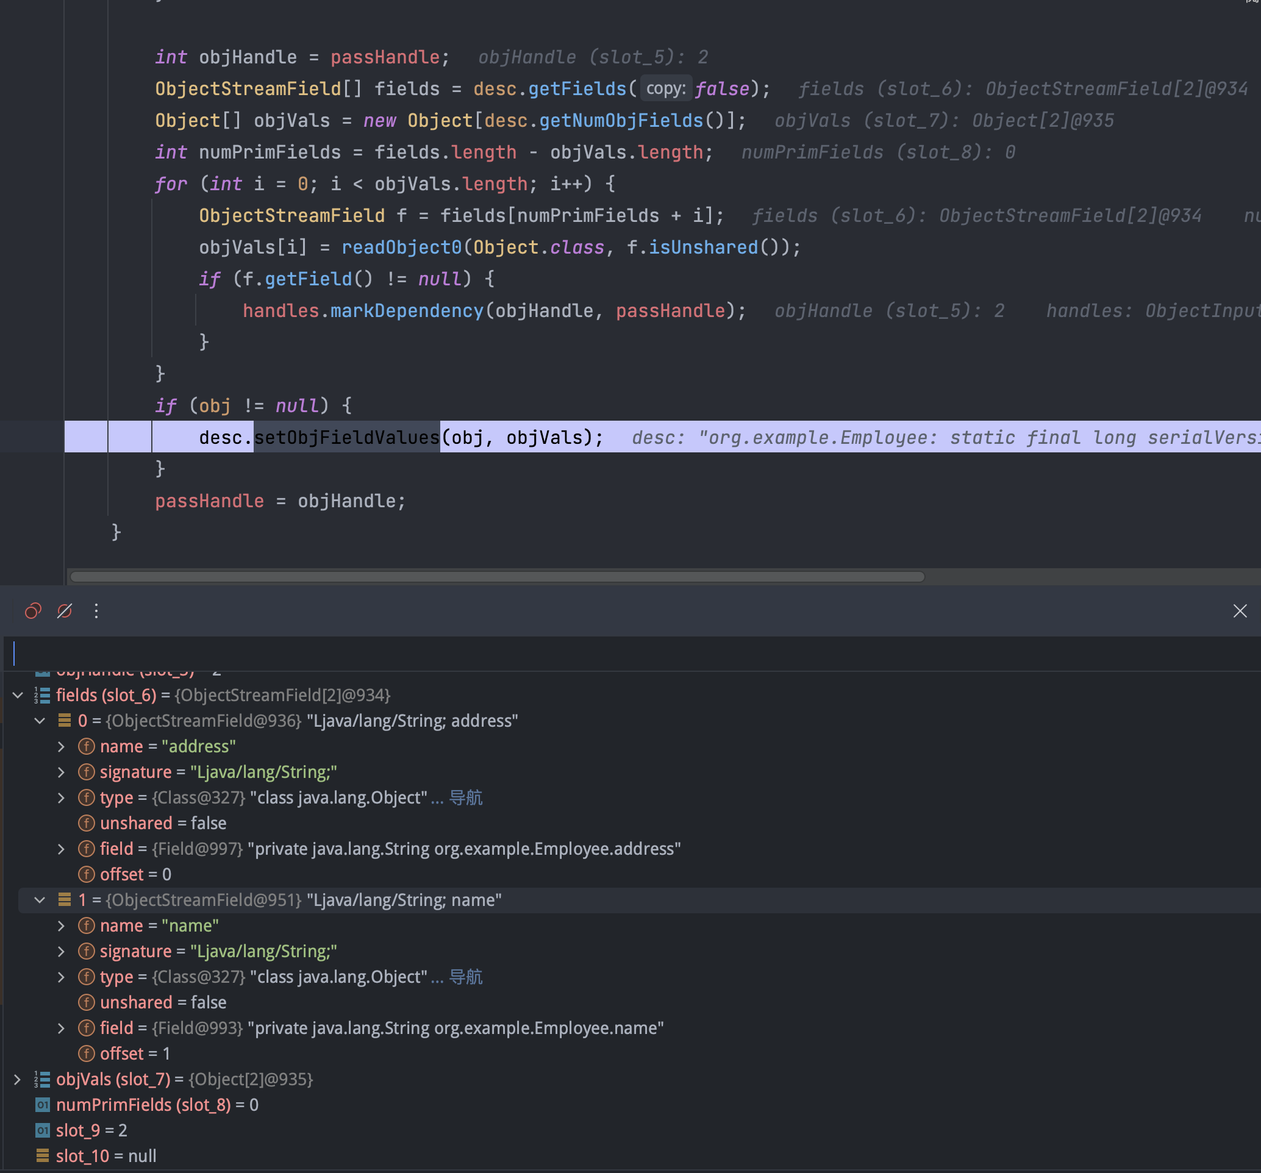This screenshot has height=1173, width=1261.
Task: Expand the objVals (slot_7) array node
Action: tap(18, 1079)
